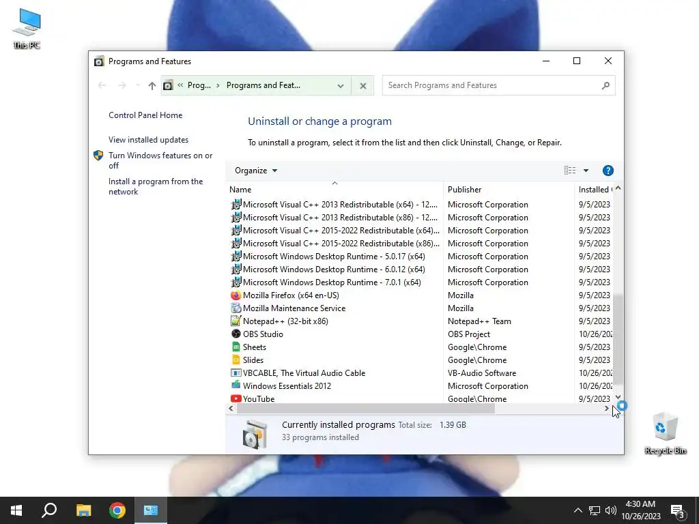Click the view options list icon
Viewport: 699px width, 524px height.
(570, 171)
